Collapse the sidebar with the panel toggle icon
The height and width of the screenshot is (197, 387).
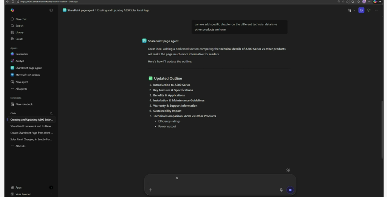click(51, 10)
